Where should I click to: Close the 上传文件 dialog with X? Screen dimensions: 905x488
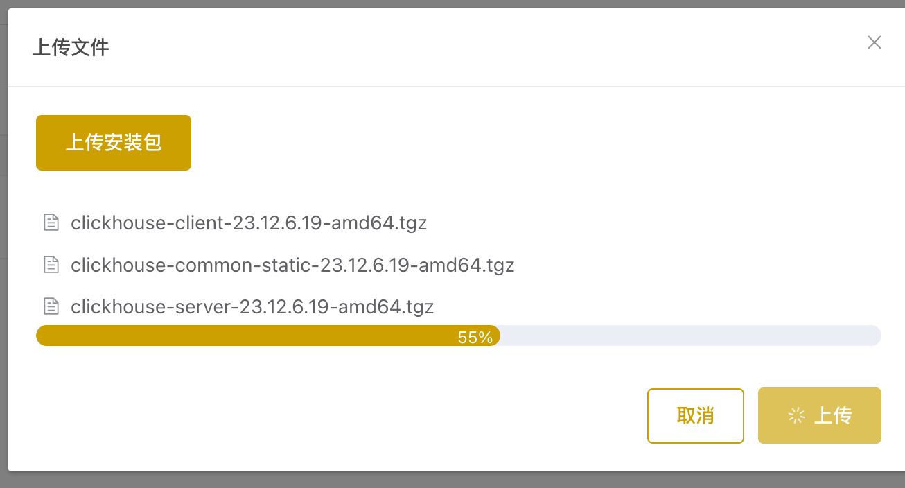pyautogui.click(x=875, y=43)
